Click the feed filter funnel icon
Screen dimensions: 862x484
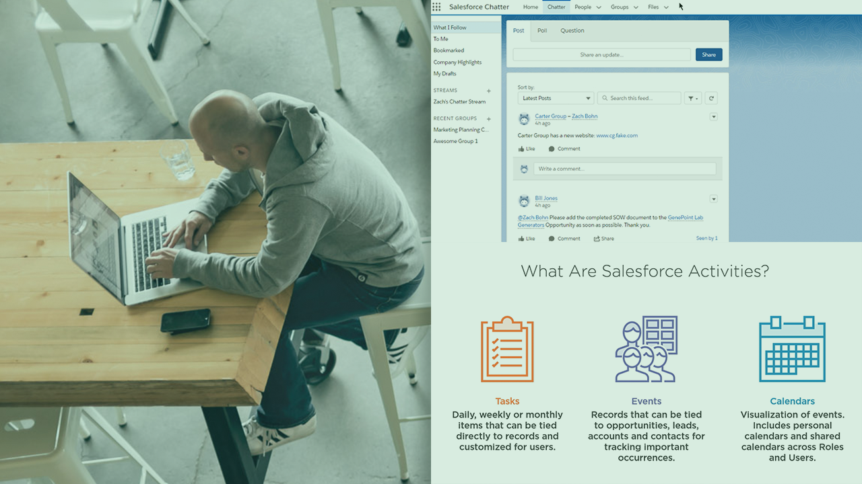tap(692, 98)
